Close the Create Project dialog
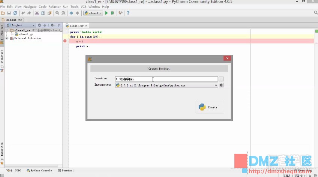The width and height of the screenshot is (318, 177). 227,58
